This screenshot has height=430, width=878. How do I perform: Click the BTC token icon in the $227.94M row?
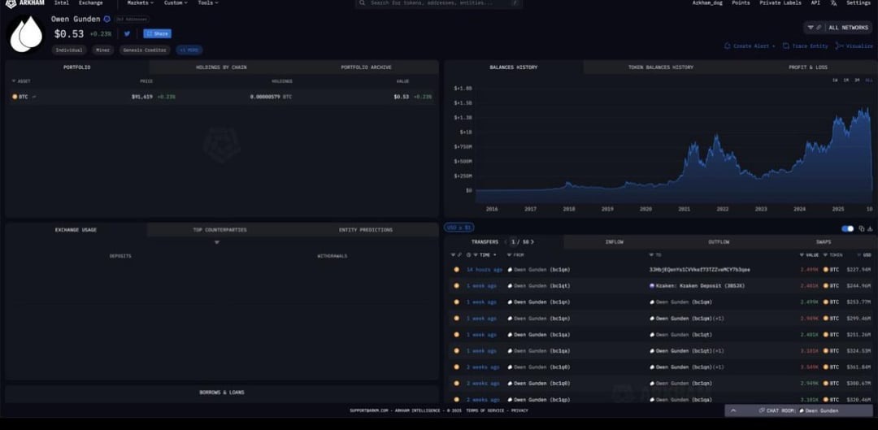(x=825, y=270)
